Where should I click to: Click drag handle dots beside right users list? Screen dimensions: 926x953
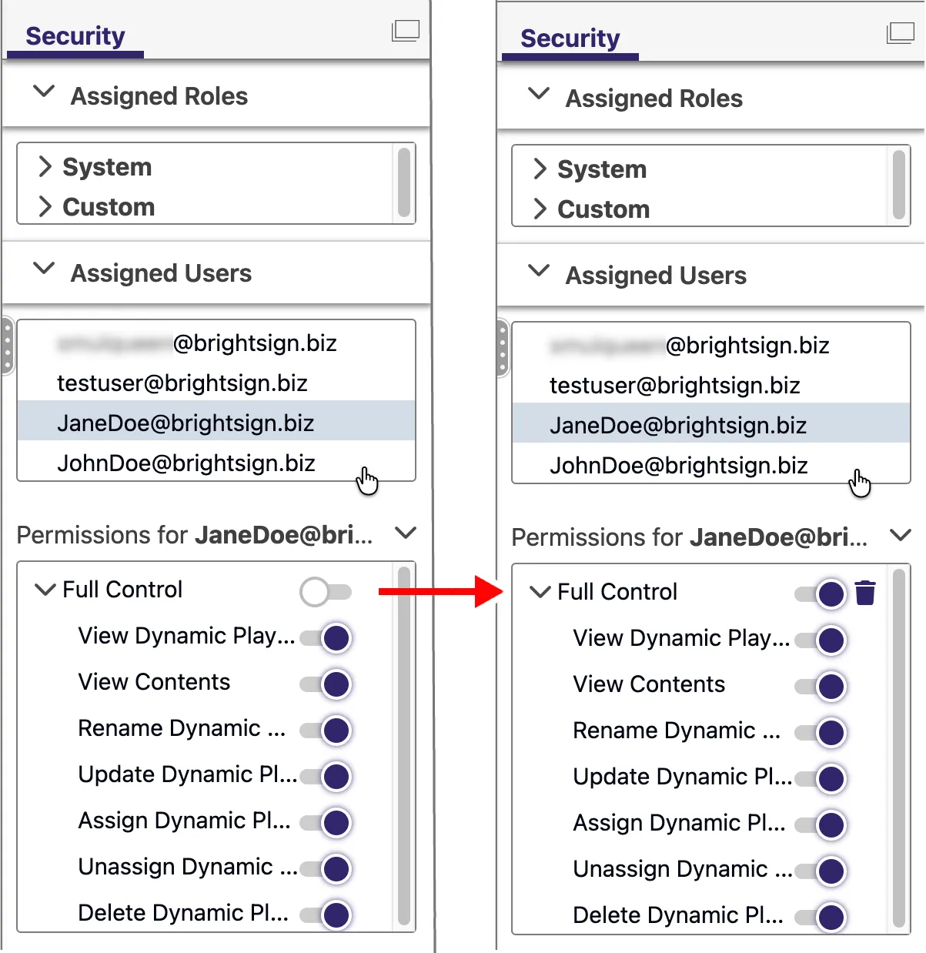coord(502,348)
